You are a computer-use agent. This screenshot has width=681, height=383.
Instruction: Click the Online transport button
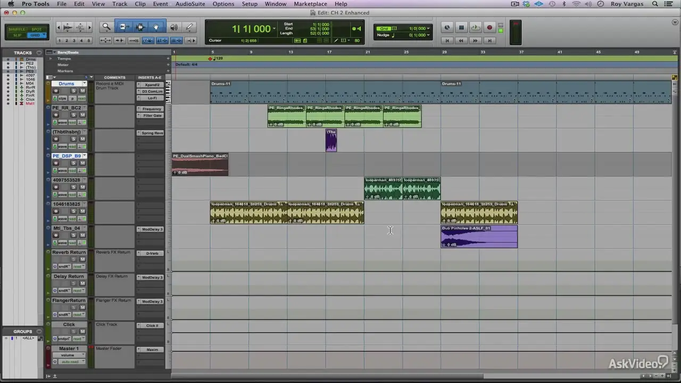pyautogui.click(x=447, y=28)
